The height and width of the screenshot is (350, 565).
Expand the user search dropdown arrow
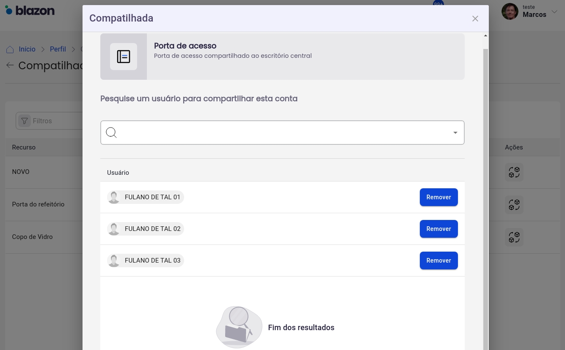click(455, 133)
